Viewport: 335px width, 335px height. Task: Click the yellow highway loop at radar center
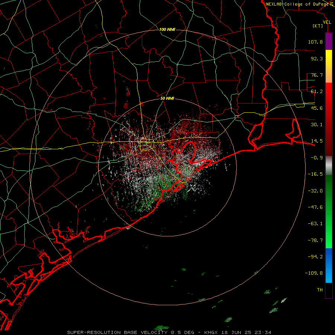click(147, 145)
